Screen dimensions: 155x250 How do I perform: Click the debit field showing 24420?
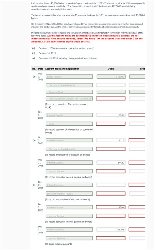[x=111, y=163]
